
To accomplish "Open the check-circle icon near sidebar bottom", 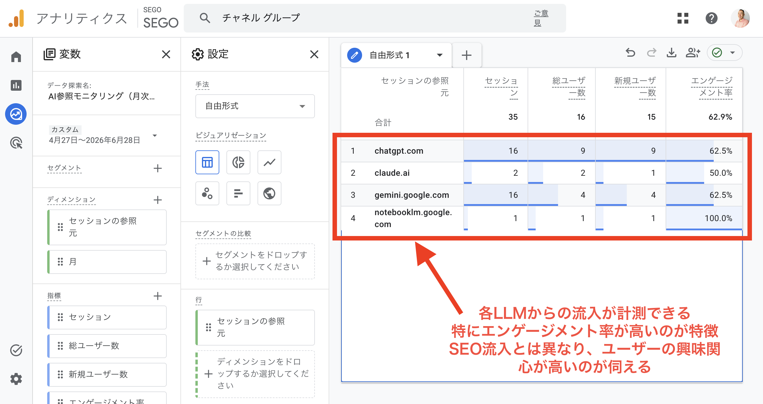I will [x=16, y=350].
